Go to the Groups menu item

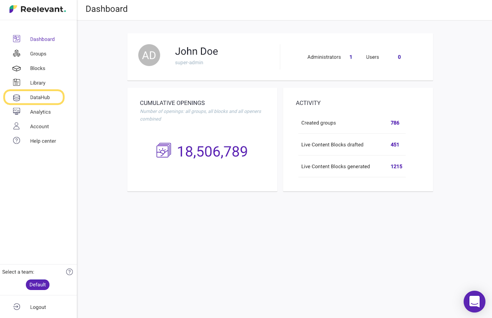(x=38, y=54)
